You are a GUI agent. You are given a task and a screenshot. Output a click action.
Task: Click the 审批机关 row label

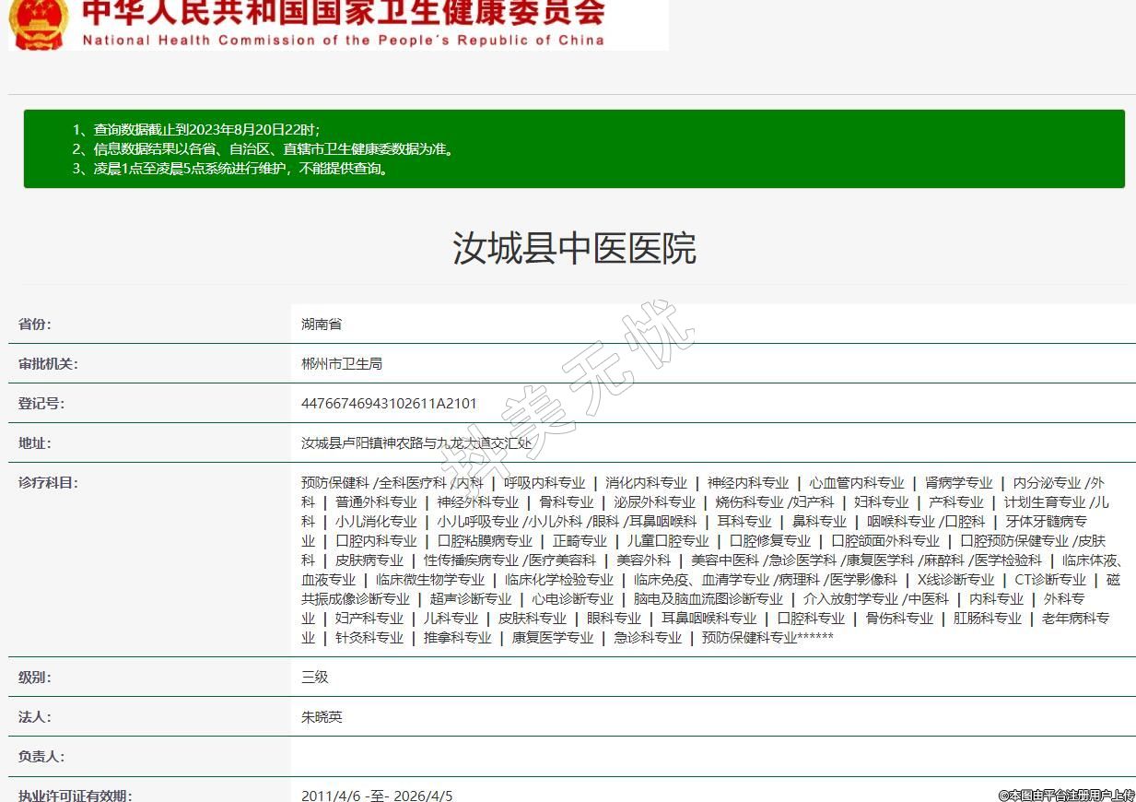[x=48, y=364]
